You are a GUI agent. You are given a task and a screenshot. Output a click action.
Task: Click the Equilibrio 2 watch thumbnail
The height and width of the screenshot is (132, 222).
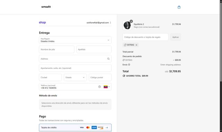click(127, 25)
